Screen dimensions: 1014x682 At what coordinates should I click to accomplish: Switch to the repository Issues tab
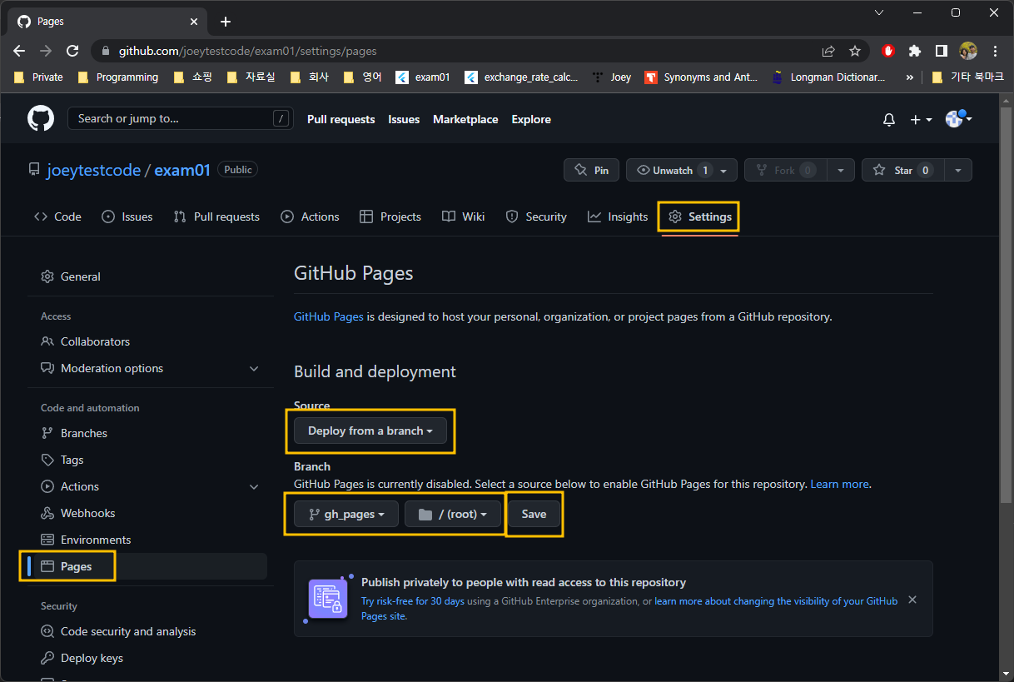pos(127,217)
